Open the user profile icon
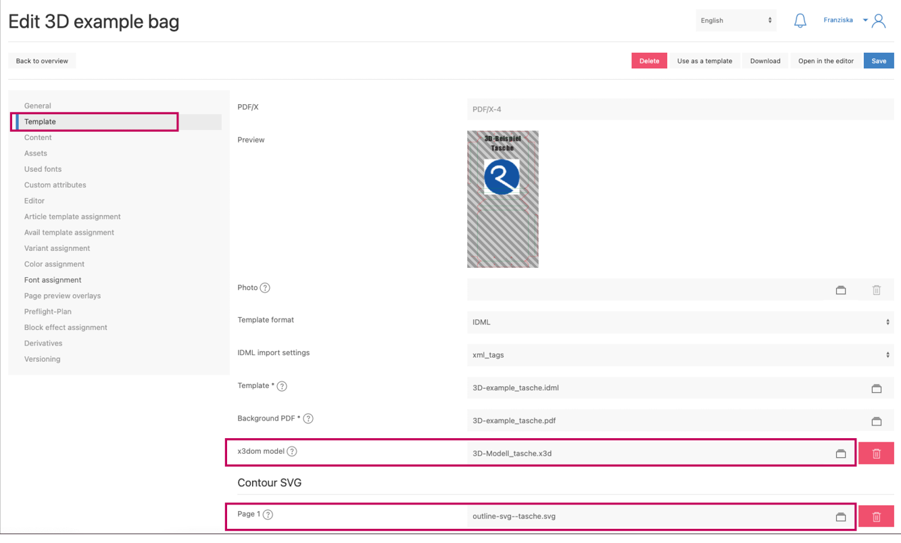Screen dimensions: 901x543 [x=879, y=21]
